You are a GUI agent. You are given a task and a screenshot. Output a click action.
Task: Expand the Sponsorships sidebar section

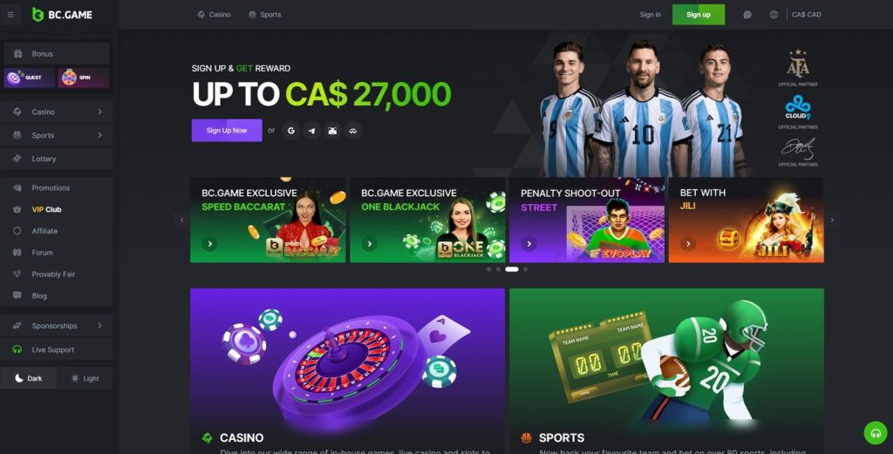coord(57,326)
